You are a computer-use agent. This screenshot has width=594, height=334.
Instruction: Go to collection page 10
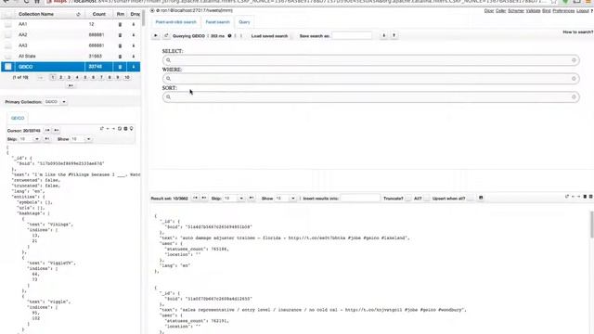coord(127,77)
